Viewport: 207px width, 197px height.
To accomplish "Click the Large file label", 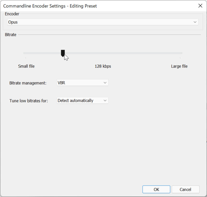I will tap(179, 66).
